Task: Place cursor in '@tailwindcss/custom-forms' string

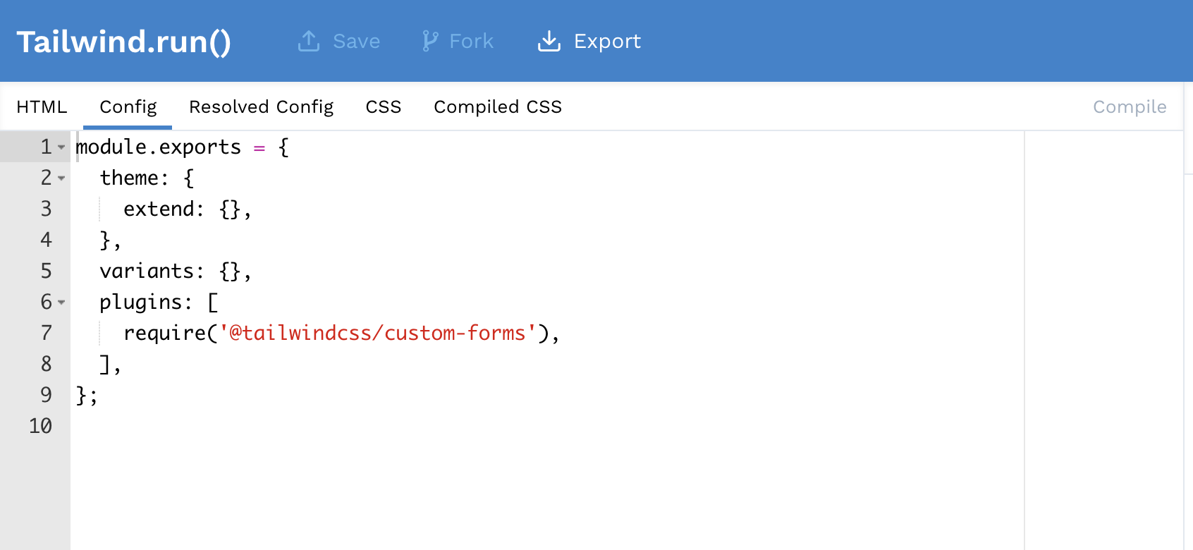Action: click(x=378, y=333)
